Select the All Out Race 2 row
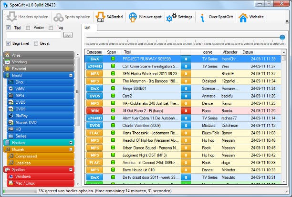292x197 pixels. 183,111
